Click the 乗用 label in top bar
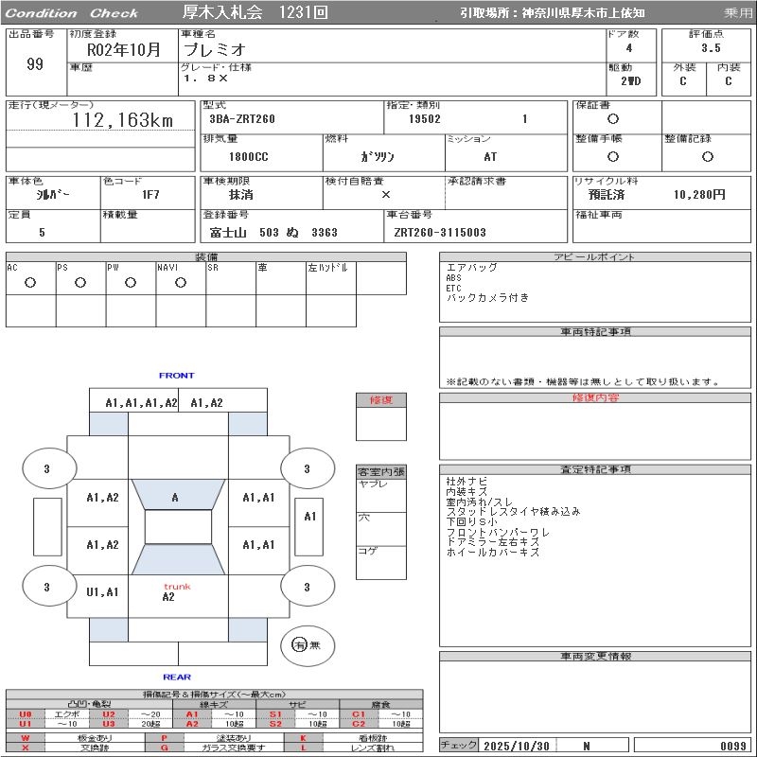 [x=738, y=13]
